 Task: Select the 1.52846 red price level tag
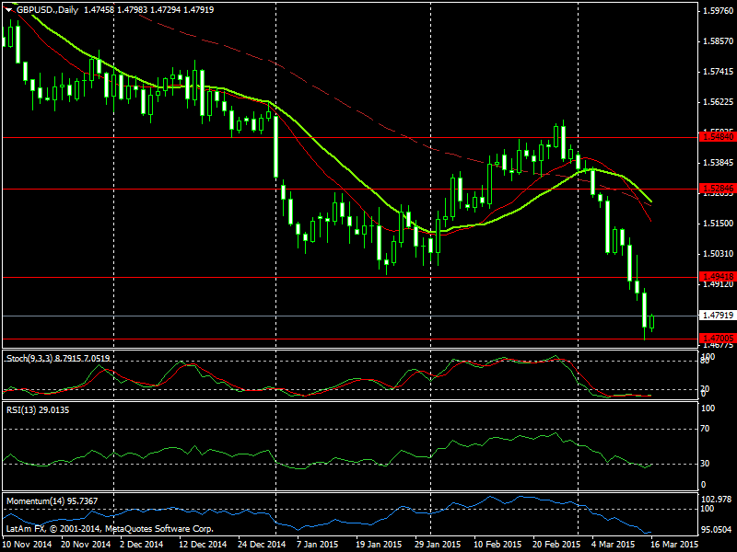pos(716,189)
